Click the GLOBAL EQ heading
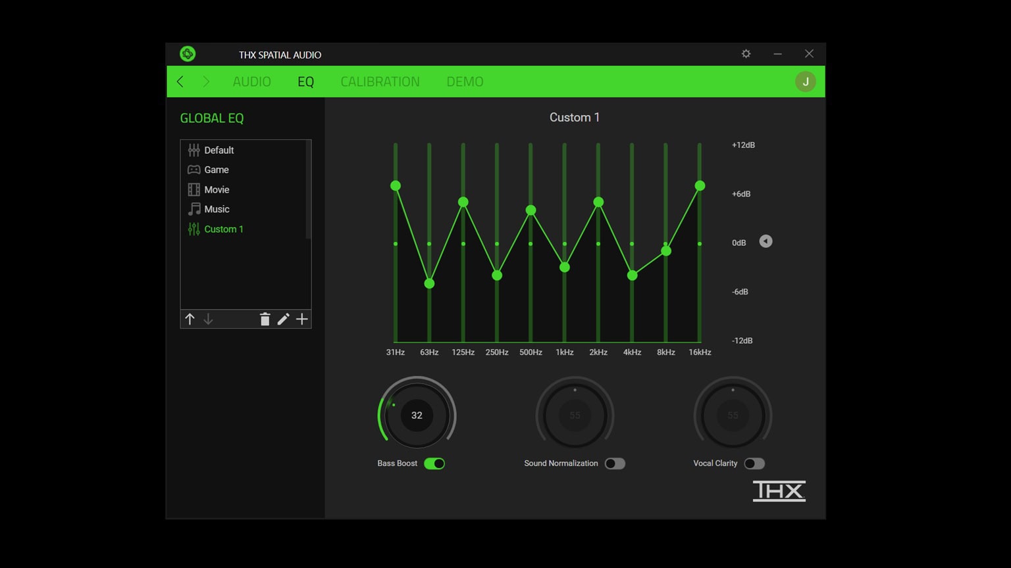 212,118
